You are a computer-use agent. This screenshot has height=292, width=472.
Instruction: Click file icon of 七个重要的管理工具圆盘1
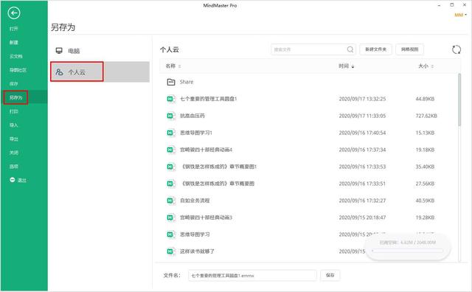coord(171,99)
